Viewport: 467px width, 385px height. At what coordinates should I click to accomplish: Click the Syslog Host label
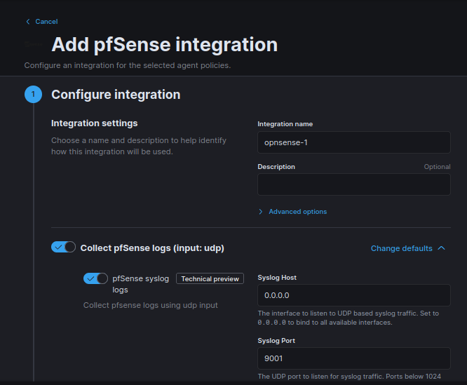pyautogui.click(x=277, y=278)
